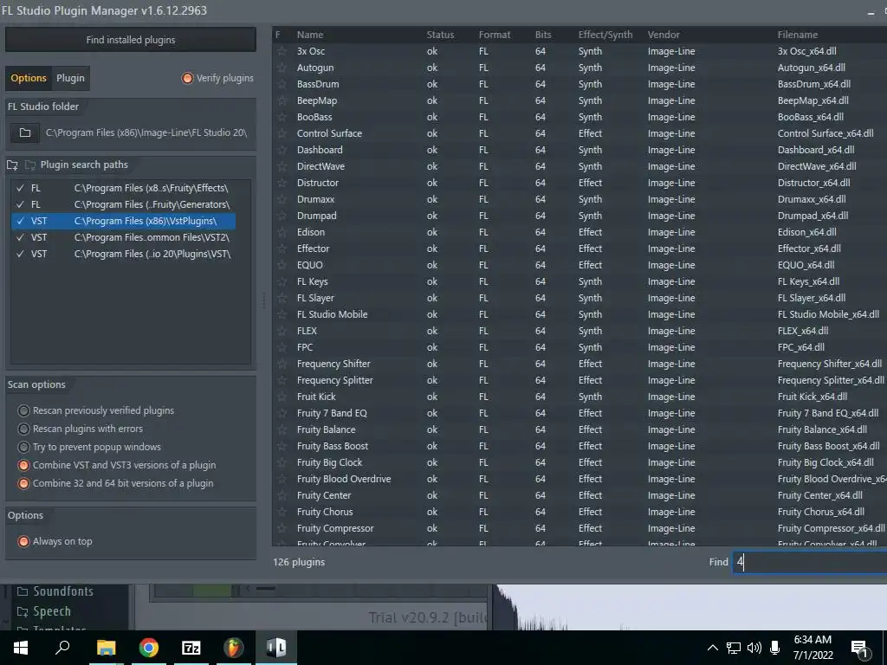Switch to FL Studio taskbar icon
The image size is (887, 665).
[x=234, y=648]
